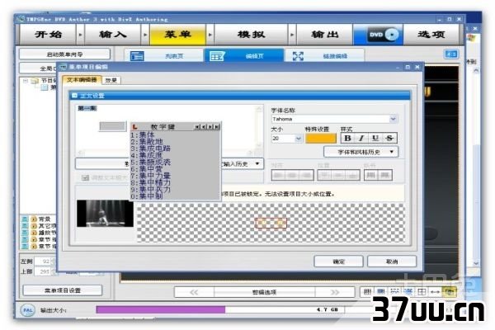Select IME candidate 7: 集中力量
The image size is (495, 330).
tap(151, 176)
